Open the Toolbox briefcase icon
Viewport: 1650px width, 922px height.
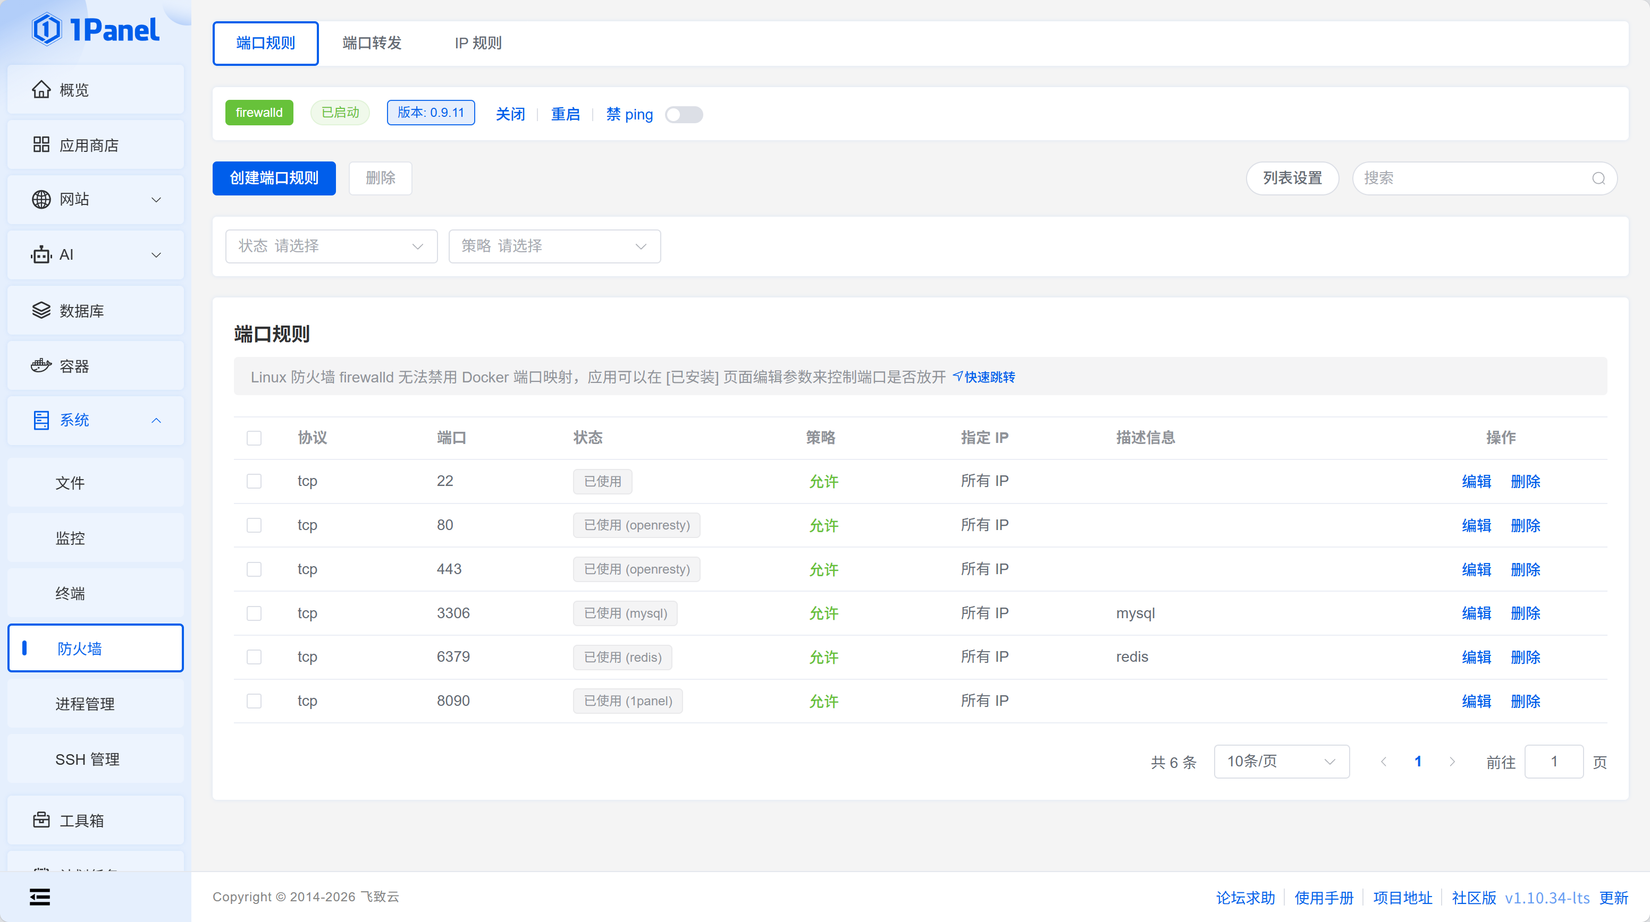[41, 819]
